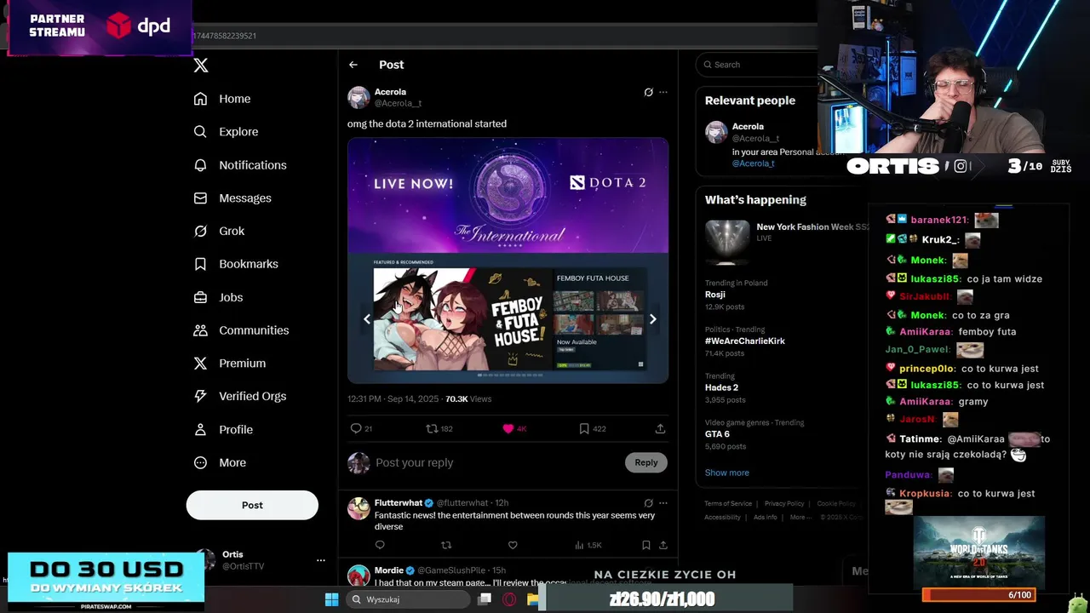Open the Accessibility footer link
Image resolution: width=1090 pixels, height=613 pixels.
point(722,517)
